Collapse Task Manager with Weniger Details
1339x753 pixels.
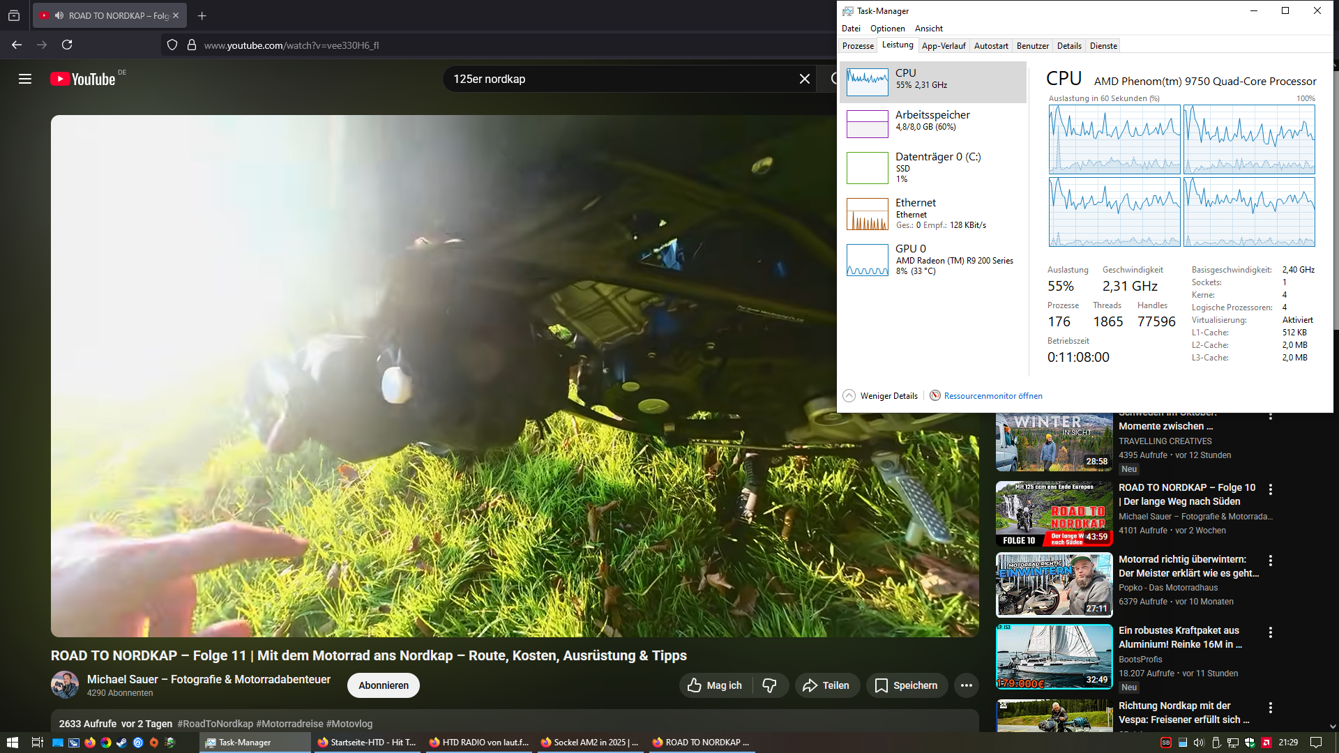point(881,395)
